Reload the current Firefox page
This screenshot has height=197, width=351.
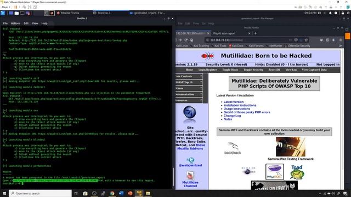tap(186, 40)
